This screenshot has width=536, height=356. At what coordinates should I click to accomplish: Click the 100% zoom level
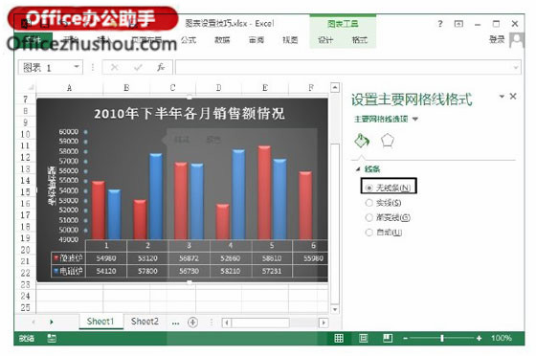click(502, 338)
